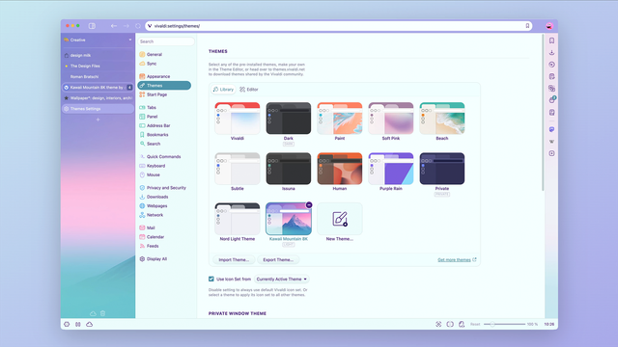
Task: Open Calendar settings section
Action: click(x=152, y=237)
